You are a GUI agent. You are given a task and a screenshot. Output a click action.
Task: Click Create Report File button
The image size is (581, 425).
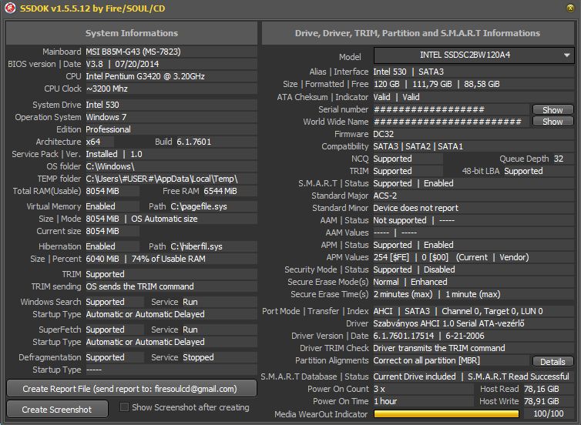pos(132,389)
